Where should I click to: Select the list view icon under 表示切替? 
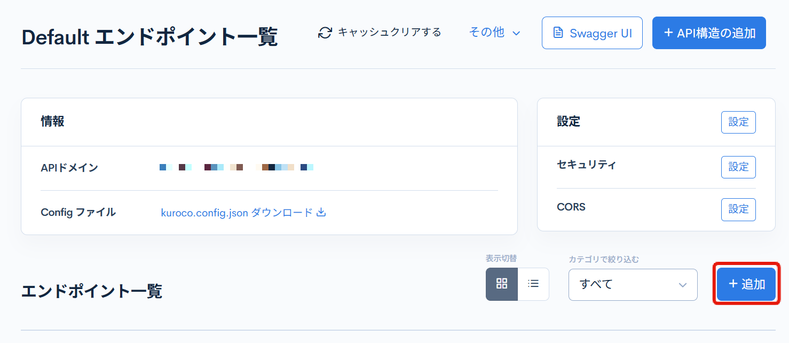point(533,284)
